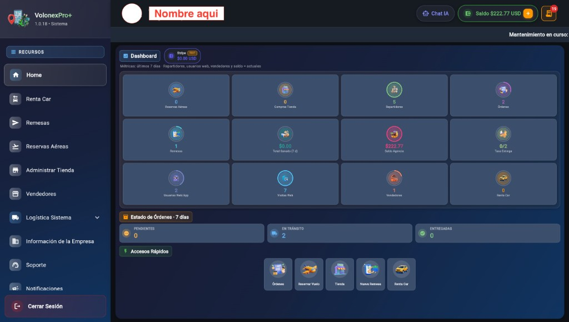
Task: Open the Órdenes metric card showing 2
Action: tap(503, 95)
